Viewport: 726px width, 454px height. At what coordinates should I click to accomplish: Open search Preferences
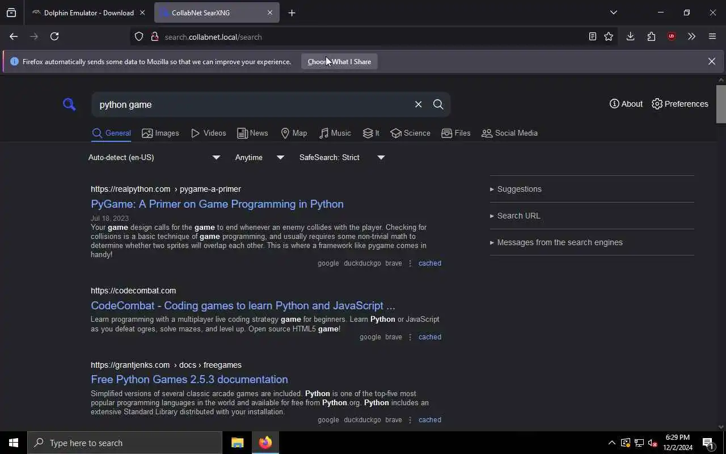coord(680,104)
